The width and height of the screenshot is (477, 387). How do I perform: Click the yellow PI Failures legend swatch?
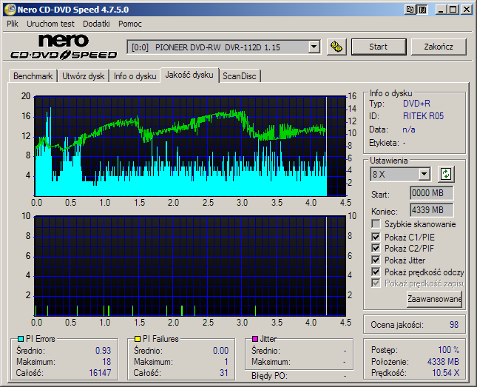pos(138,339)
